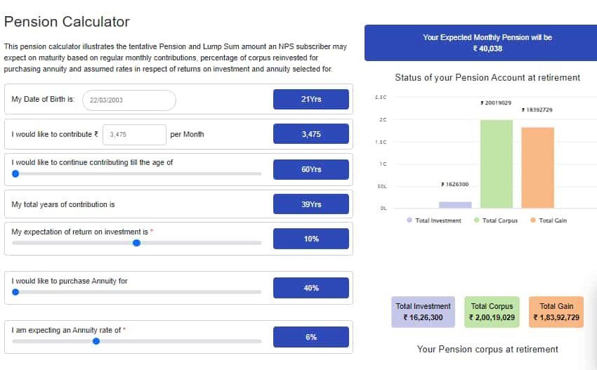
Task: Click the contribution age slider handle
Action: 15,173
